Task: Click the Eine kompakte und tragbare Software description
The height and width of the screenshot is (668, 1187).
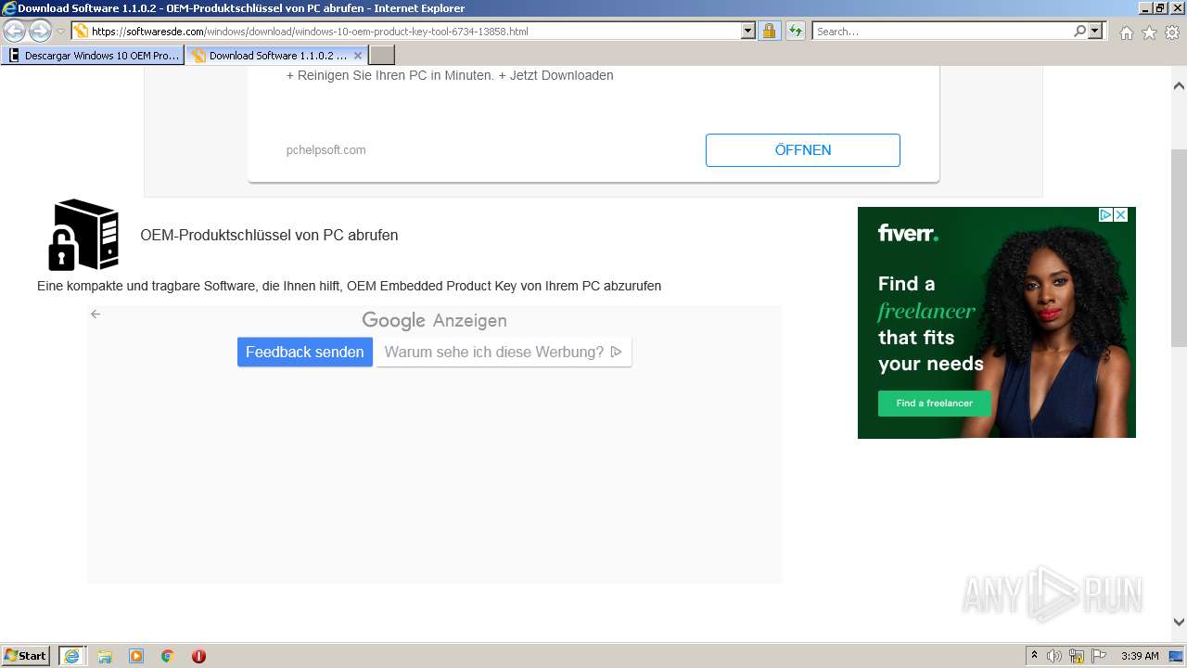Action: tap(349, 286)
